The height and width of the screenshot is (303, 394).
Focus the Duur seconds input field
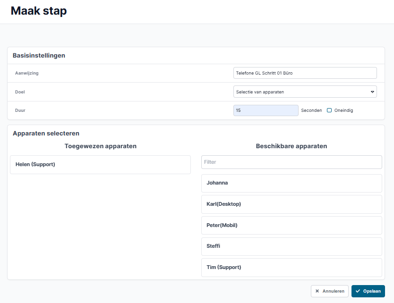[x=266, y=110]
